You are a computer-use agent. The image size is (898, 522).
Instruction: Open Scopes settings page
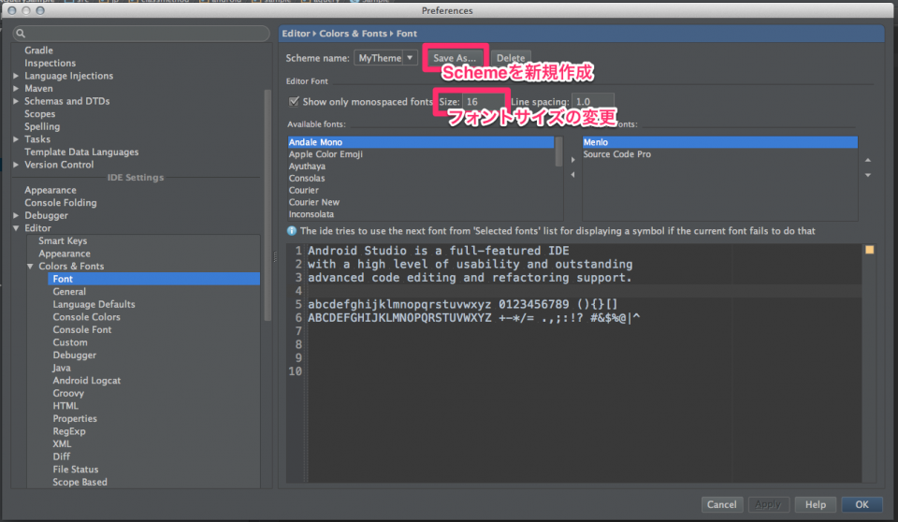point(39,113)
